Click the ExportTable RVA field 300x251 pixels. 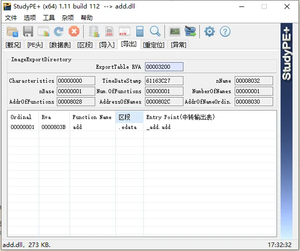click(x=164, y=67)
